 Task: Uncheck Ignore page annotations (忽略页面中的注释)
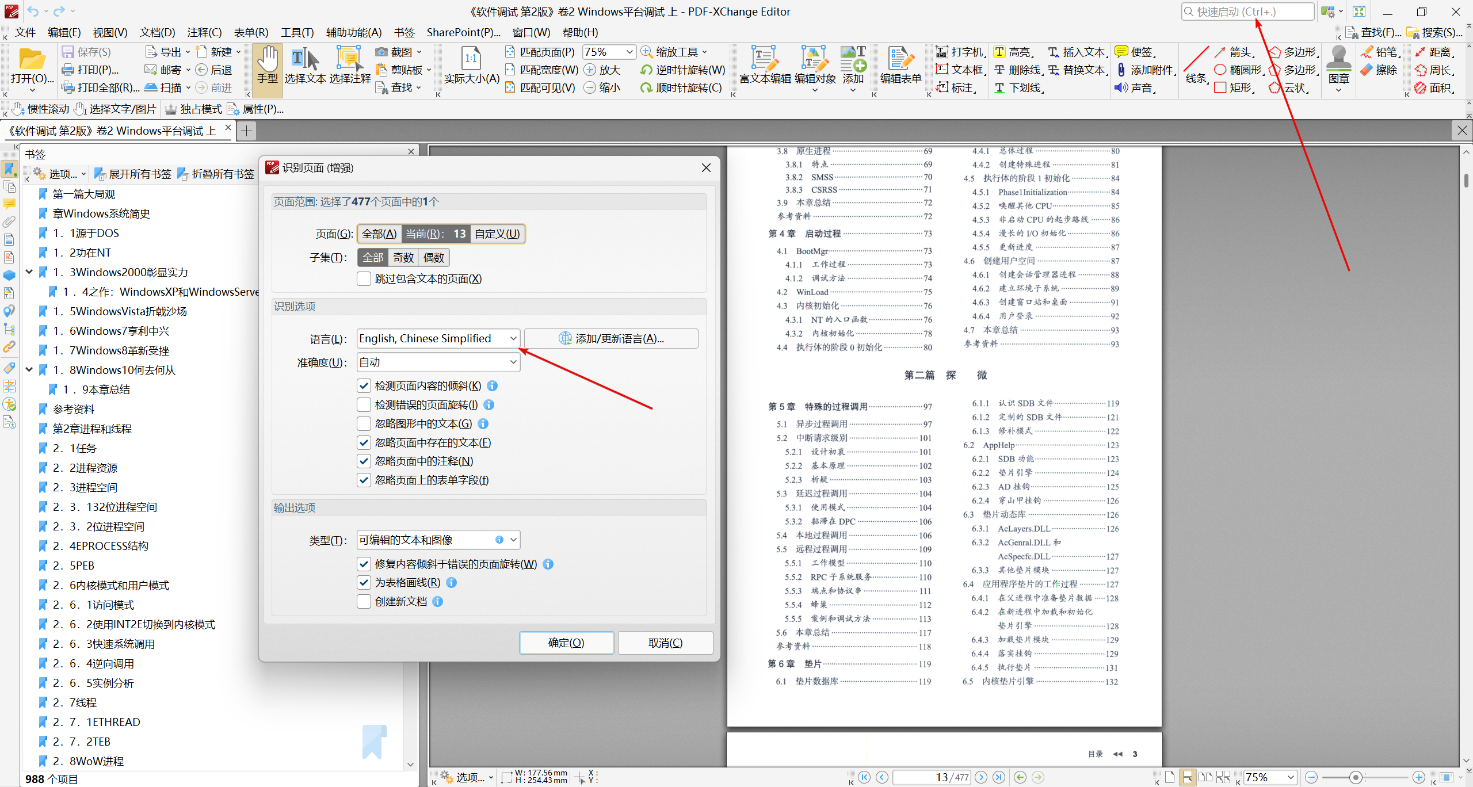[x=364, y=461]
